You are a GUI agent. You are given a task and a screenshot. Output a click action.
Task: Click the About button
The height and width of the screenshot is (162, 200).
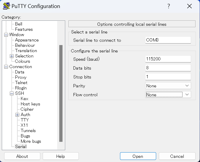tap(22, 156)
